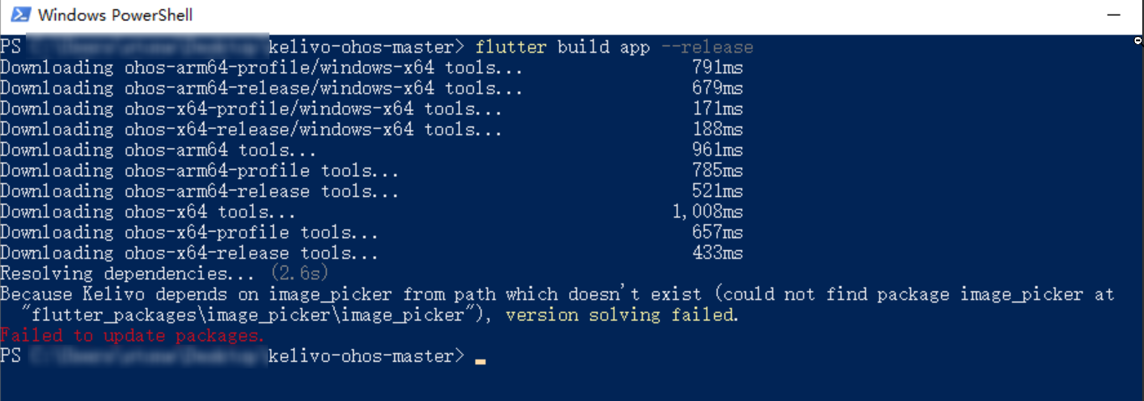This screenshot has width=1144, height=401.
Task: Click the PowerShell icon in title bar
Action: pyautogui.click(x=20, y=15)
